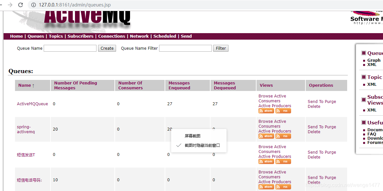Click the ActiveMQ logo

(86, 18)
